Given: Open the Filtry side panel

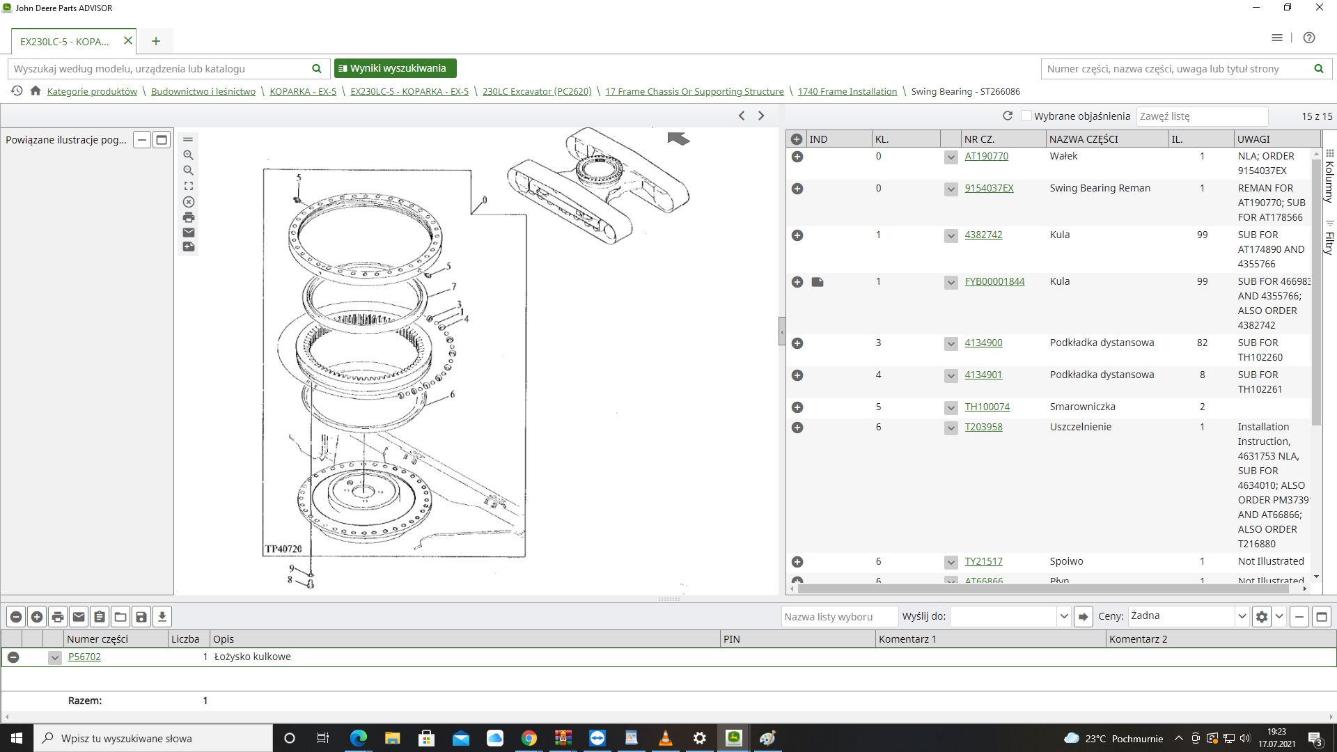Looking at the screenshot, I should pyautogui.click(x=1329, y=239).
